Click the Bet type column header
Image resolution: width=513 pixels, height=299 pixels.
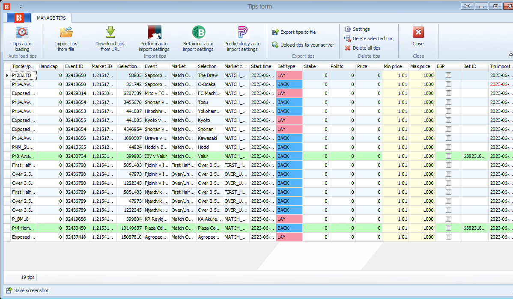point(289,66)
